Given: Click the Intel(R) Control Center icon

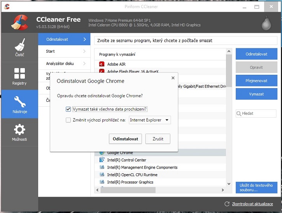Looking at the screenshot, I should tap(102, 160).
